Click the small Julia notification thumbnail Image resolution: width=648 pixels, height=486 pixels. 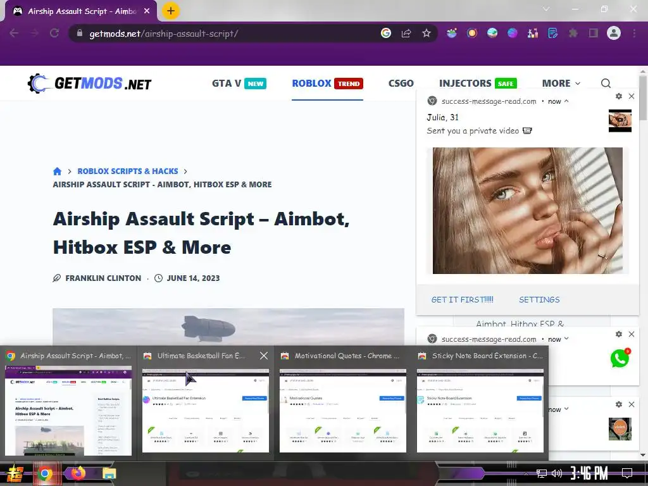[x=620, y=121]
